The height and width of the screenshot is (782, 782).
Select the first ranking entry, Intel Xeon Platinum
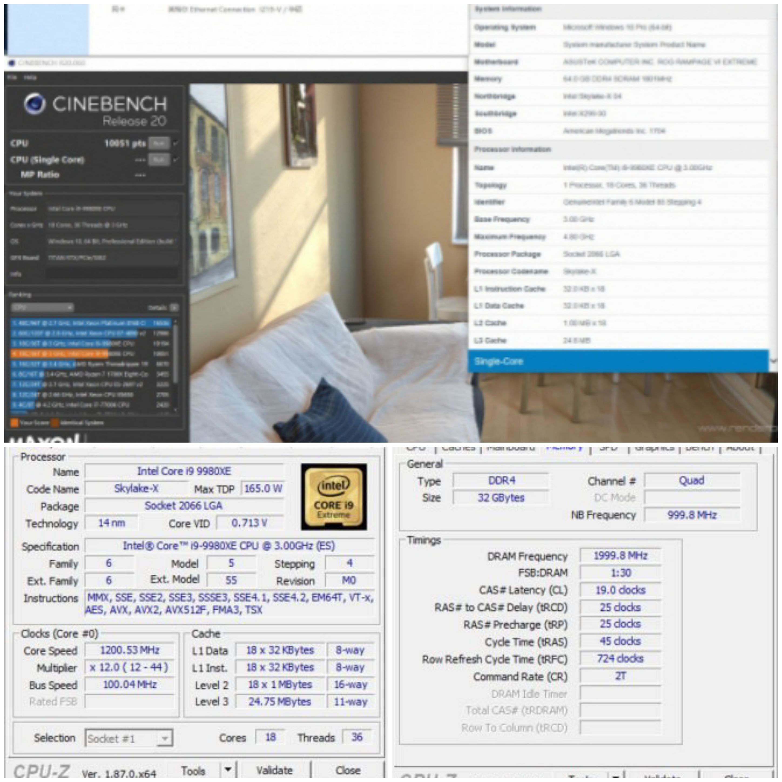[91, 323]
